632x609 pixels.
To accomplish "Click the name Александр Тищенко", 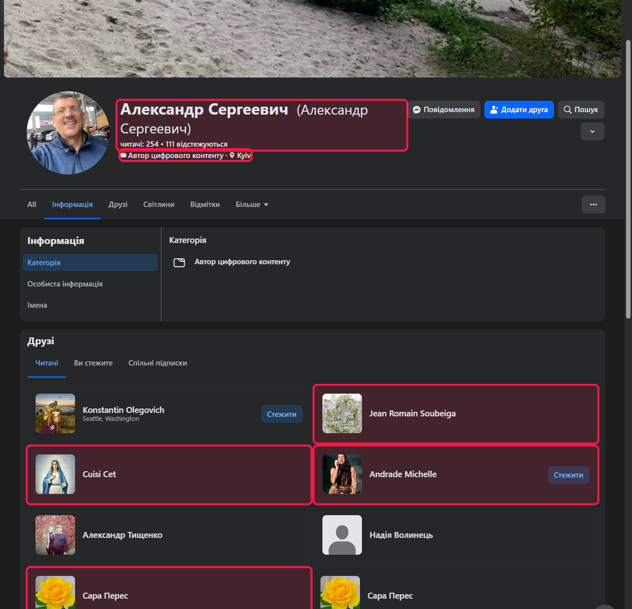I will [122, 535].
